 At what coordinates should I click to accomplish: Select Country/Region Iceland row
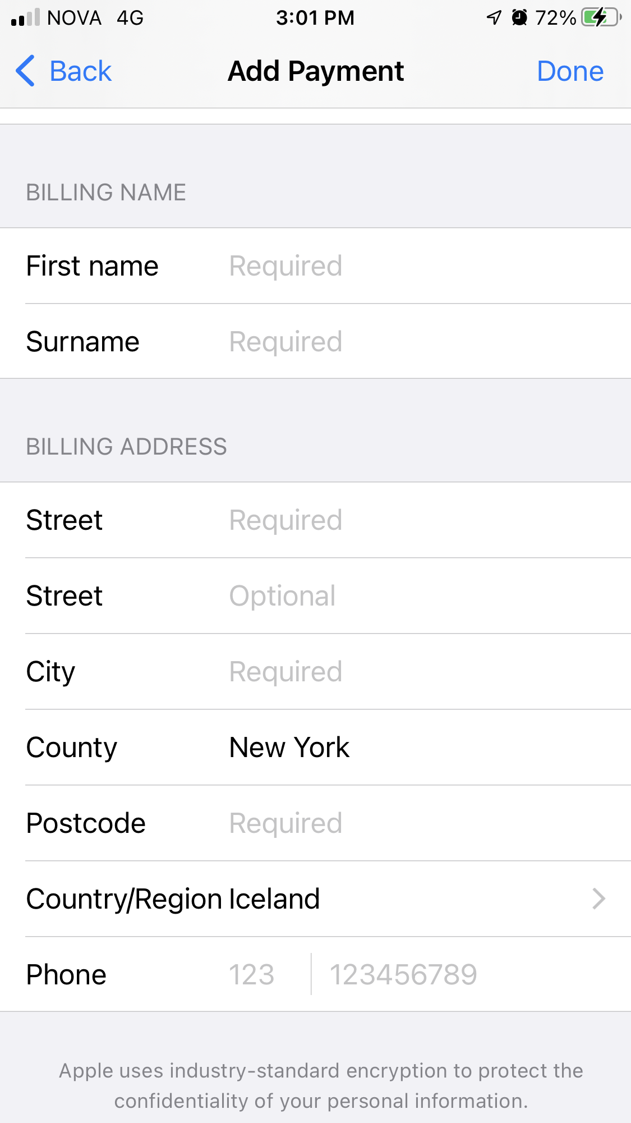tap(315, 899)
